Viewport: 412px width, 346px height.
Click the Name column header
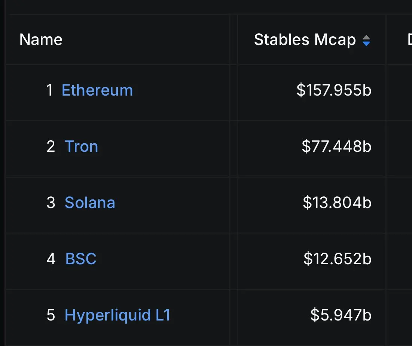coord(41,39)
